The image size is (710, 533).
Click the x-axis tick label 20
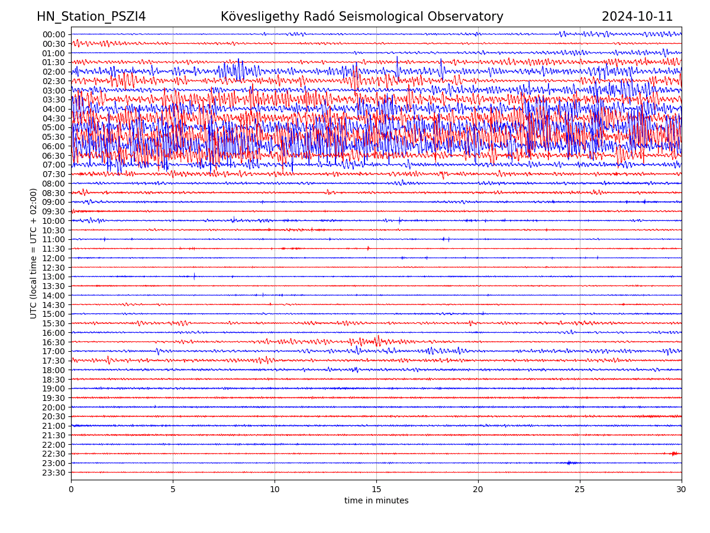point(478,489)
